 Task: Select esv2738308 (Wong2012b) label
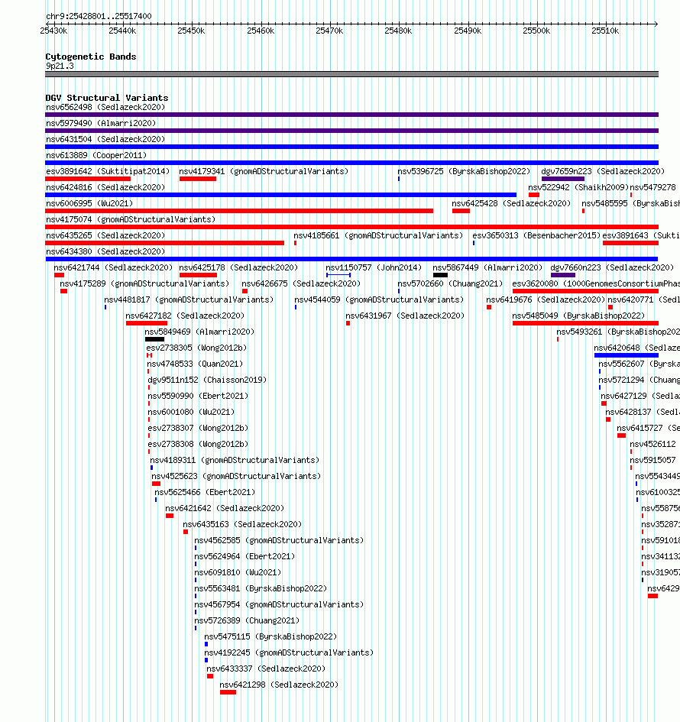[198, 445]
